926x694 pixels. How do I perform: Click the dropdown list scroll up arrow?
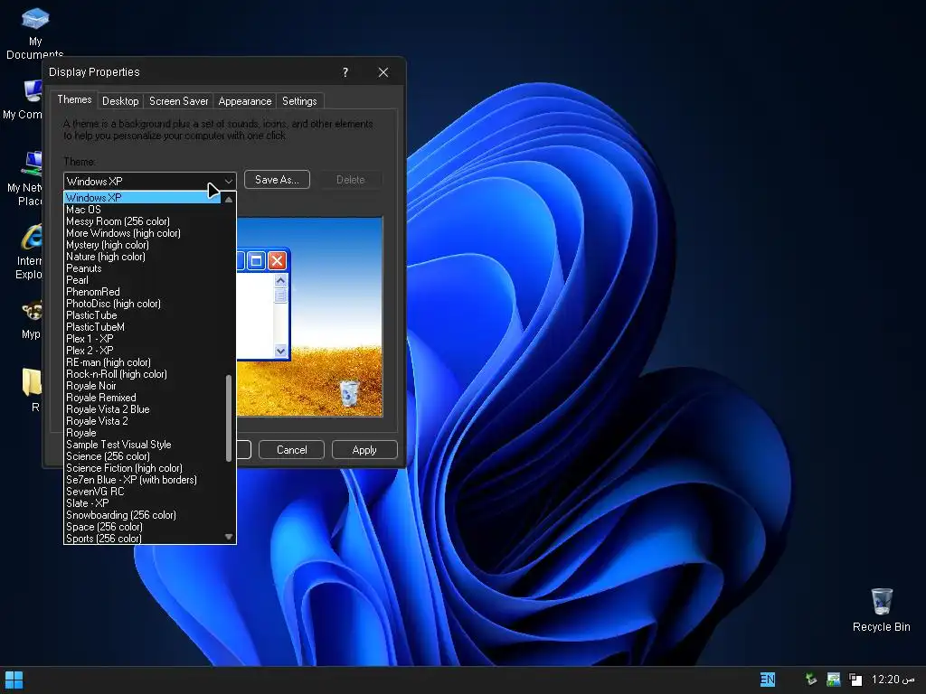[x=229, y=199]
